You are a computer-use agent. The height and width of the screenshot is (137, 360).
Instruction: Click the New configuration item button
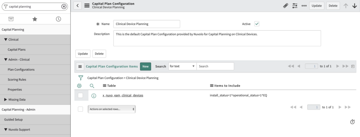(x=146, y=66)
